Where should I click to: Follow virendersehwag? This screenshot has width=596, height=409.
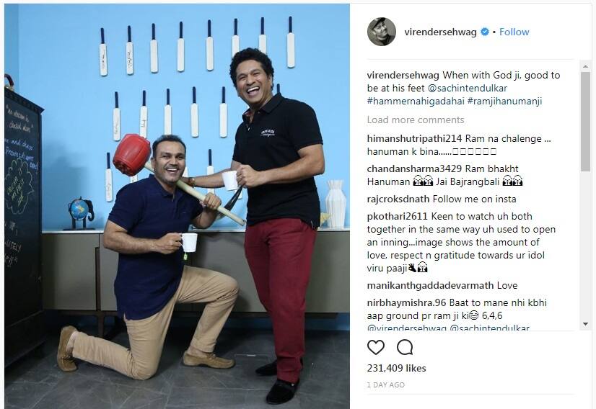[514, 32]
